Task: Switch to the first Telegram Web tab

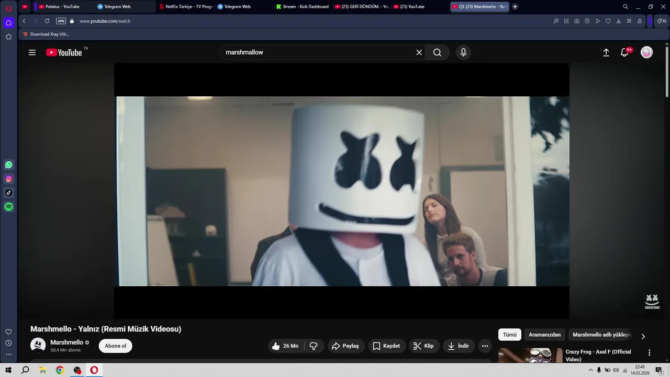Action: [x=124, y=7]
